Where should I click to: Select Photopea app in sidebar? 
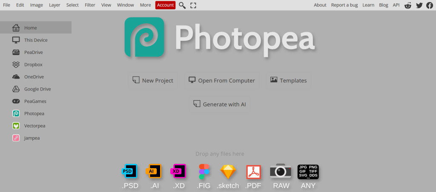pyautogui.click(x=36, y=113)
